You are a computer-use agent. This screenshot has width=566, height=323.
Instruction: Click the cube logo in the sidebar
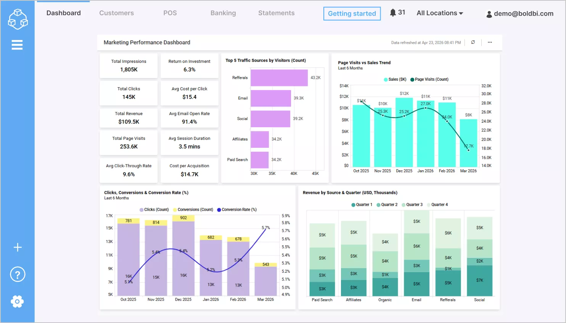pos(18,19)
